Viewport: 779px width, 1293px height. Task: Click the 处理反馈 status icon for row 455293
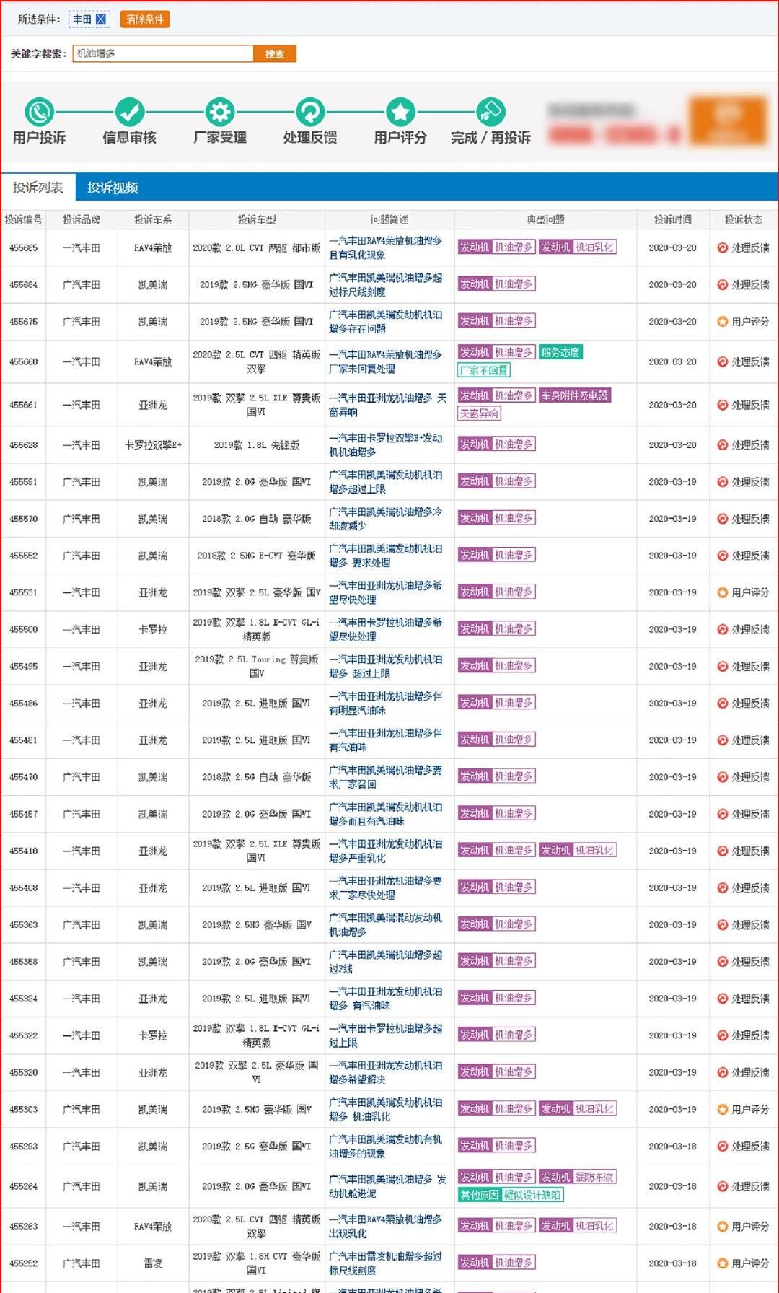[722, 1146]
